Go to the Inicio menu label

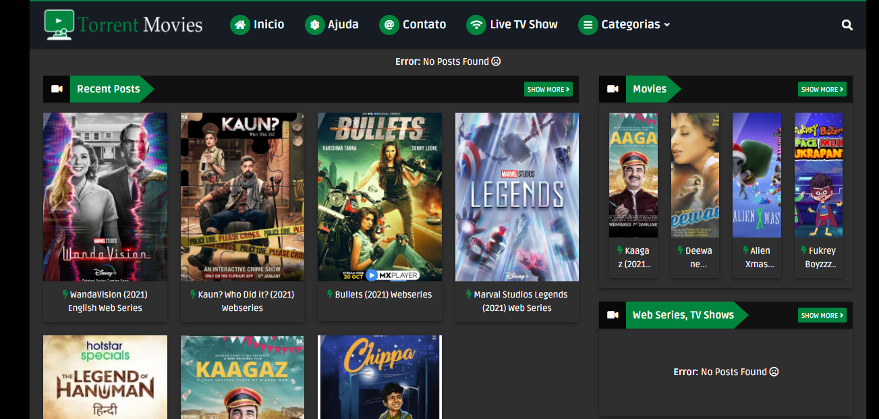pos(269,24)
